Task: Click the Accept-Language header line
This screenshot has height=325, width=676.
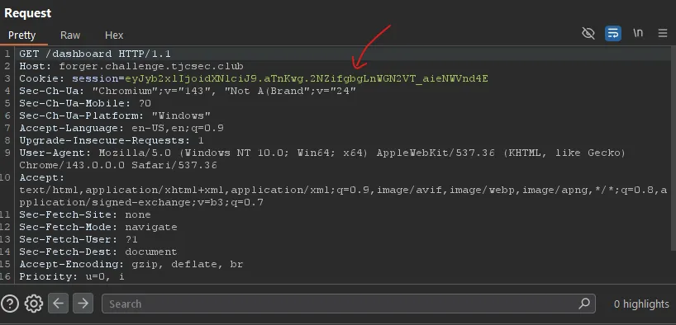Action: [121, 129]
